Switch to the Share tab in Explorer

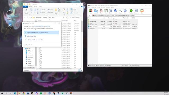(36, 7)
